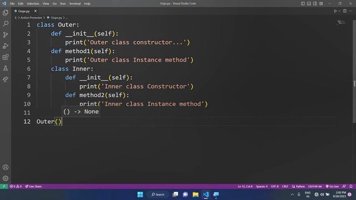Viewport: 356px width, 200px height.
Task: Click 'class Inner:' on line 6
Action: coord(72,69)
